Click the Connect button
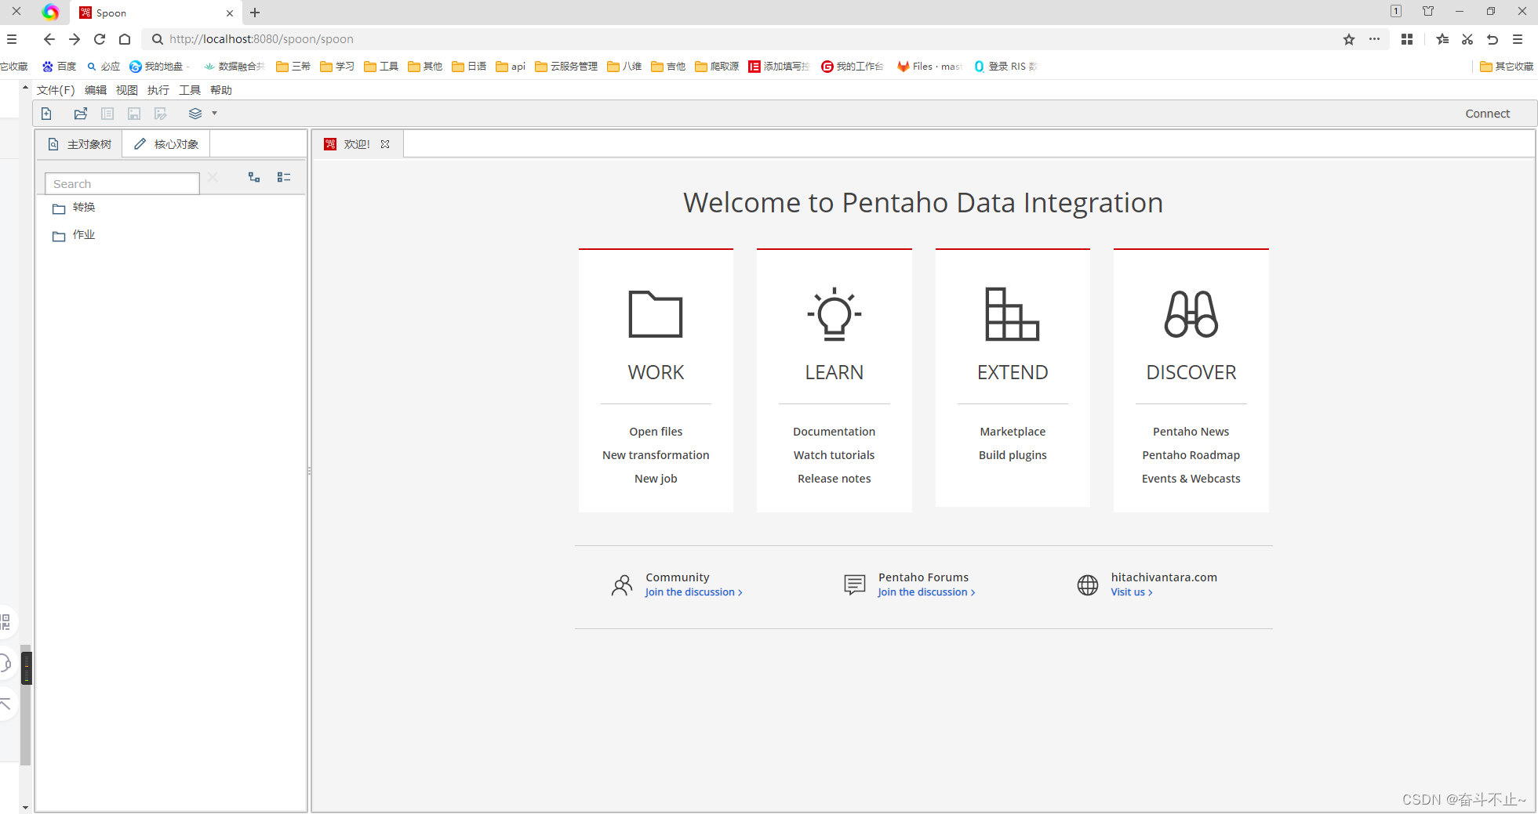1538x814 pixels. (x=1487, y=114)
